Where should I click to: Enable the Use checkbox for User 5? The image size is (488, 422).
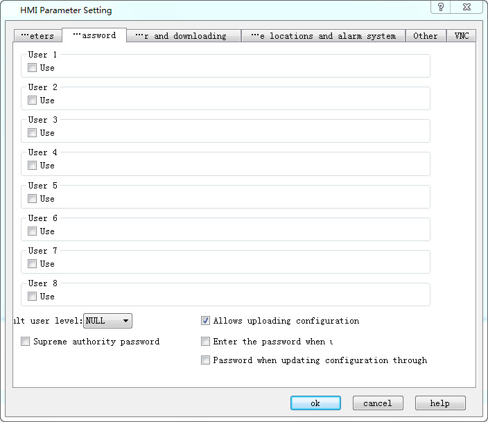coord(32,199)
